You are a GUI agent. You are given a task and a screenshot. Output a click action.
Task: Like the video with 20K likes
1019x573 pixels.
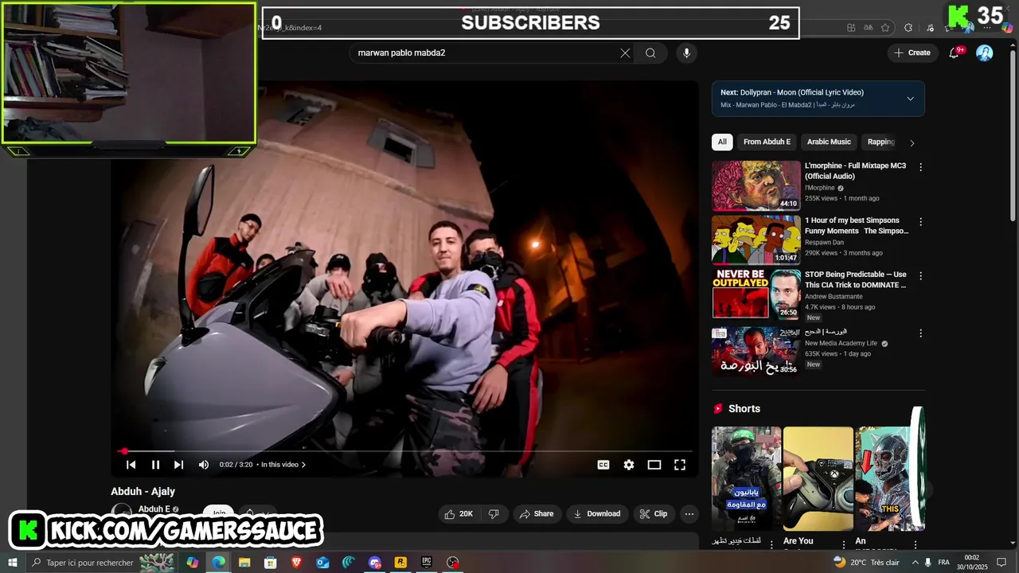pyautogui.click(x=459, y=514)
